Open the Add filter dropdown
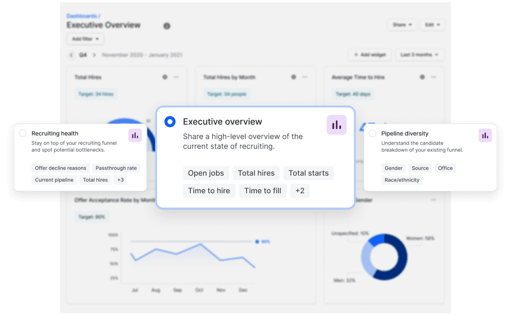 click(x=85, y=39)
